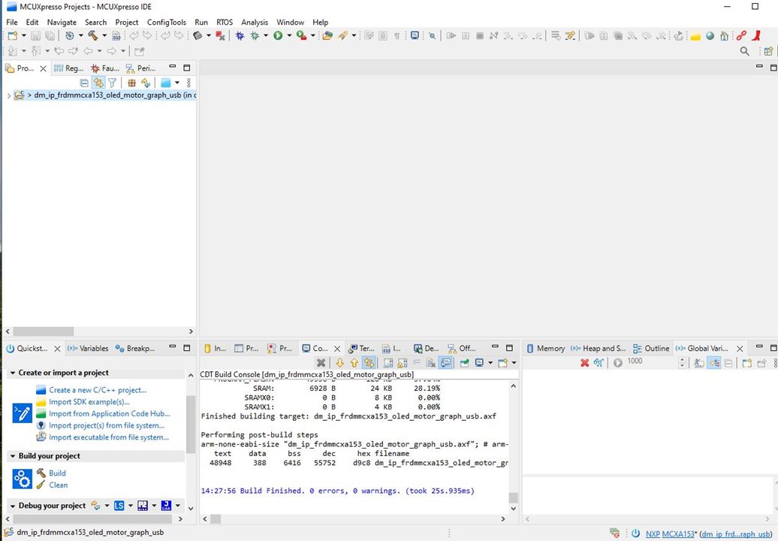Click the magnifier search icon at right
This screenshot has width=778, height=541.
click(x=744, y=50)
